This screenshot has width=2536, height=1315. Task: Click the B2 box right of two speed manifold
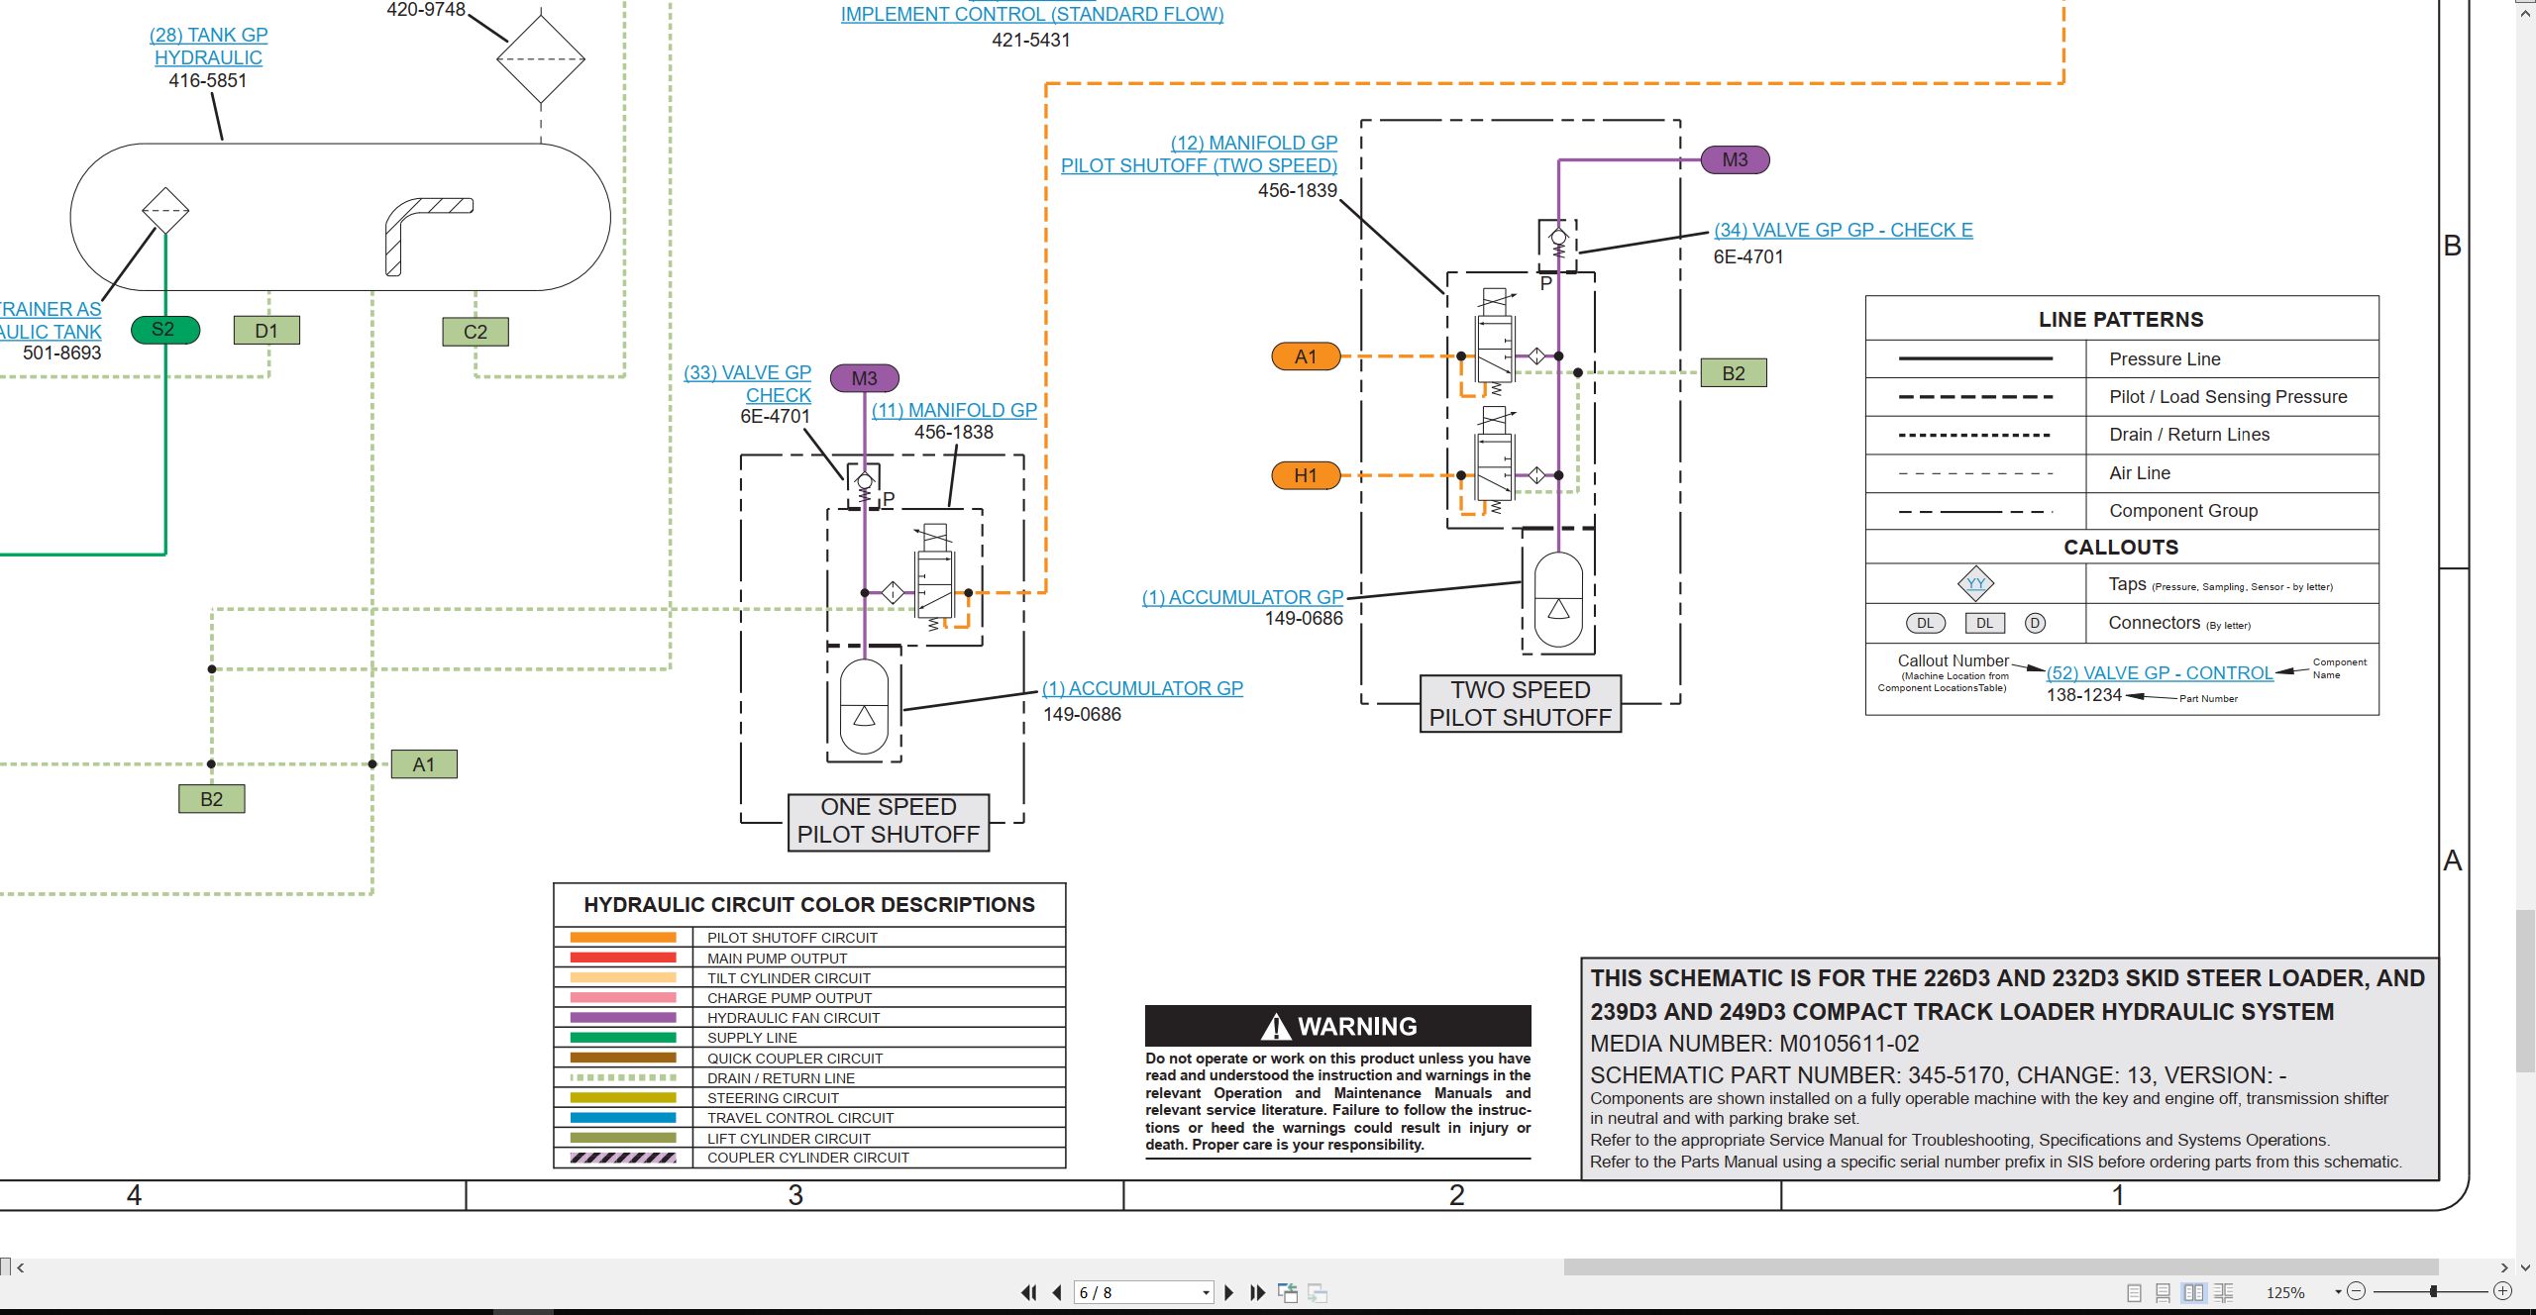pos(1734,373)
